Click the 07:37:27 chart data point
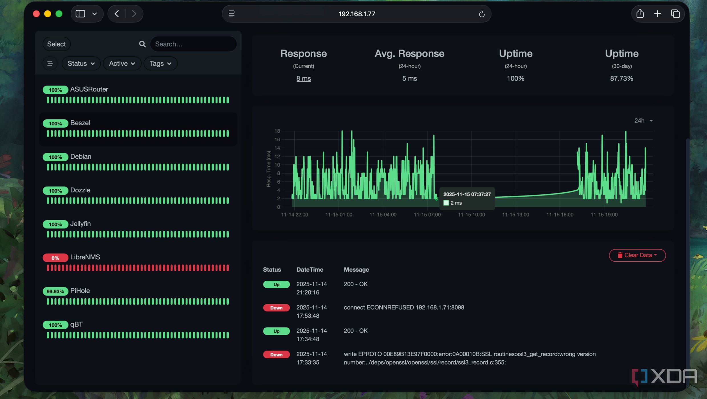707x399 pixels. pyautogui.click(x=436, y=198)
